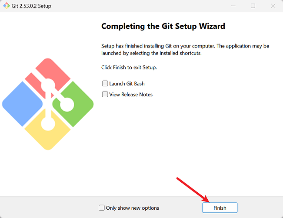
Task: Click the "Completing the Git Setup Wizard" heading
Action: (163, 26)
